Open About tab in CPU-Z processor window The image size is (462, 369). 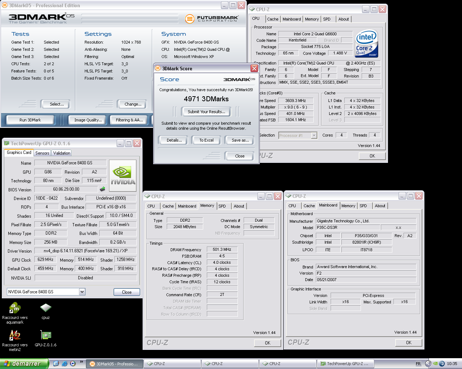[344, 19]
